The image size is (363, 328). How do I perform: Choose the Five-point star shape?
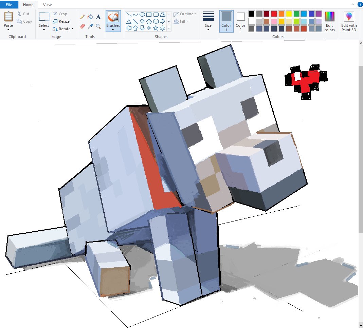156,28
